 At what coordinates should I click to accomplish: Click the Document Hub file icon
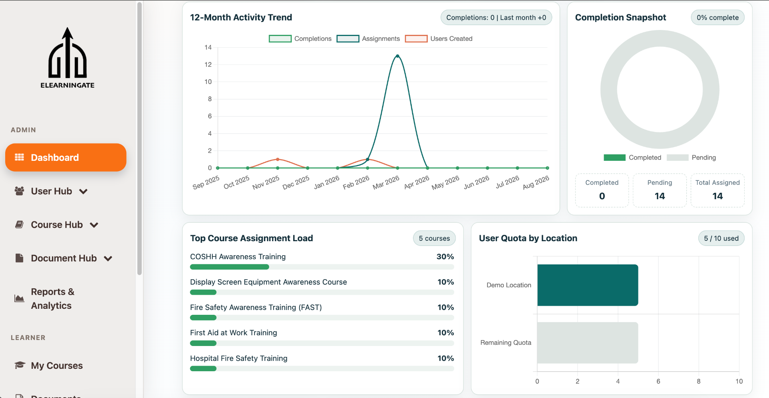tap(19, 258)
